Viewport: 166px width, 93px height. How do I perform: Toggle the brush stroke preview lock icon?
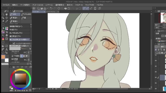pos(30,49)
